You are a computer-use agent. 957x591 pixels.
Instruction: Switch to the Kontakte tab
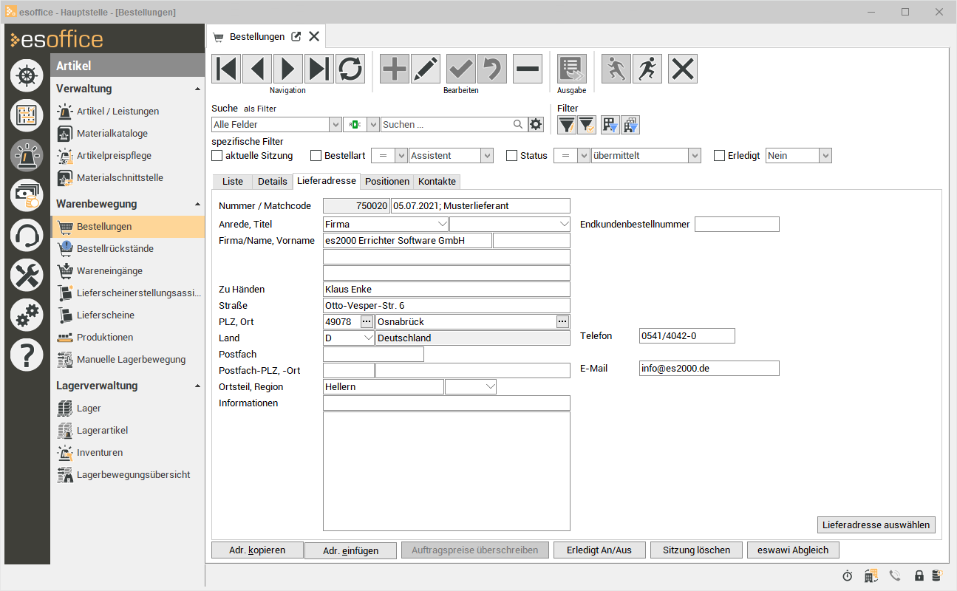(437, 182)
